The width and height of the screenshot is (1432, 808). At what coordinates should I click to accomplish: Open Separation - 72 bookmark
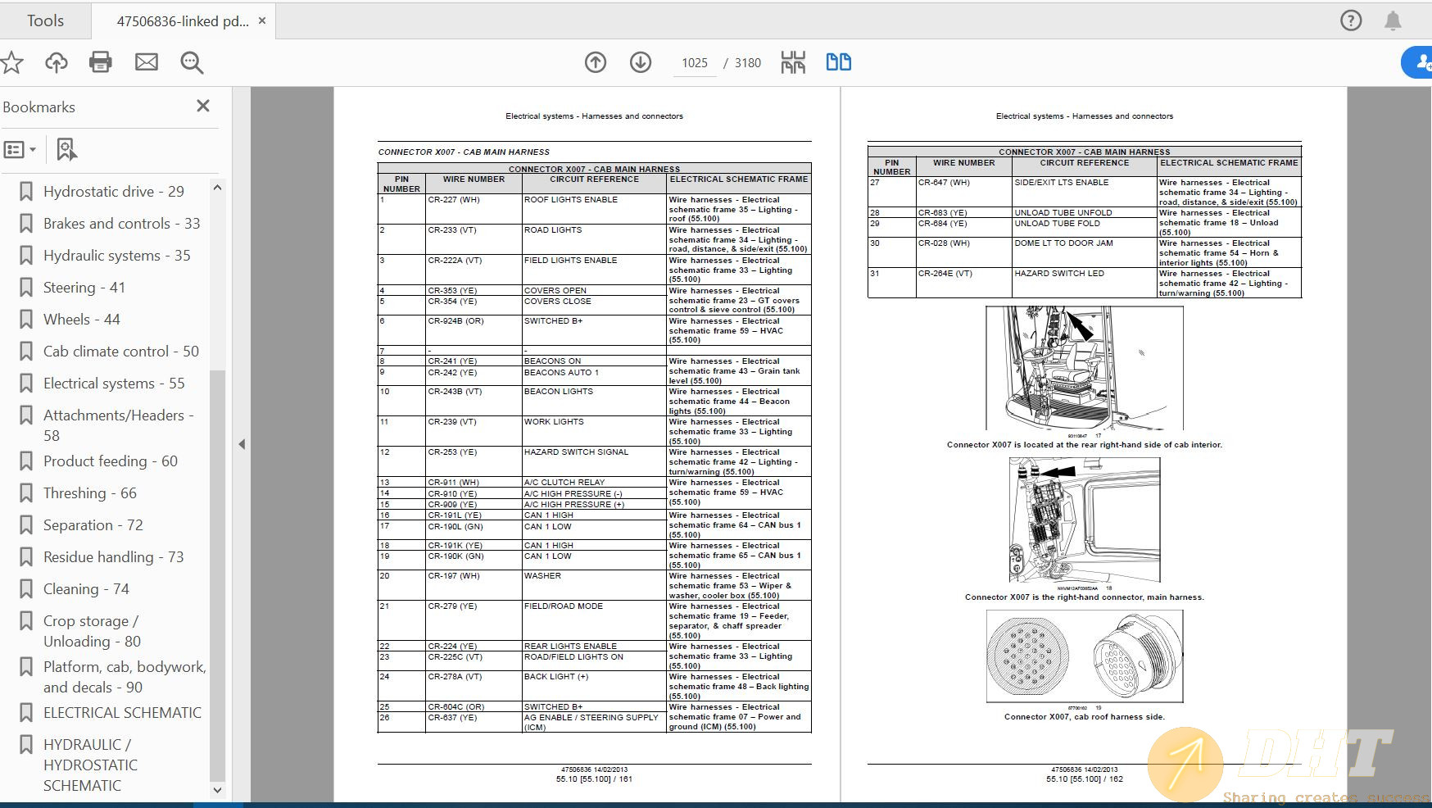point(93,524)
